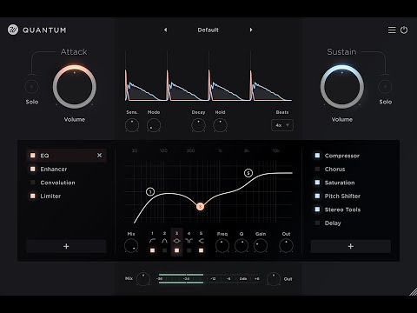Select the Saturation module row
Image resolution: width=417 pixels, height=313 pixels.
(351, 183)
